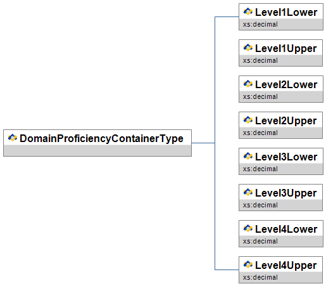The image size is (326, 286).
Task: Click xs:decimal type under Level4Upper
Action: (260, 277)
